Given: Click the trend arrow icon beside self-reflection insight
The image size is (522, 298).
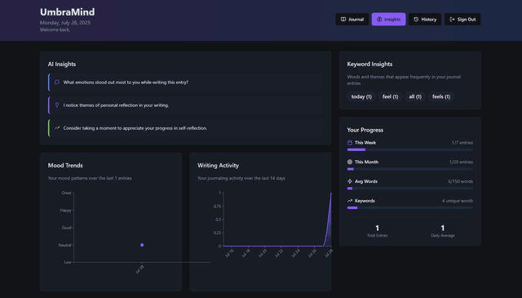Looking at the screenshot, I should [57, 127].
